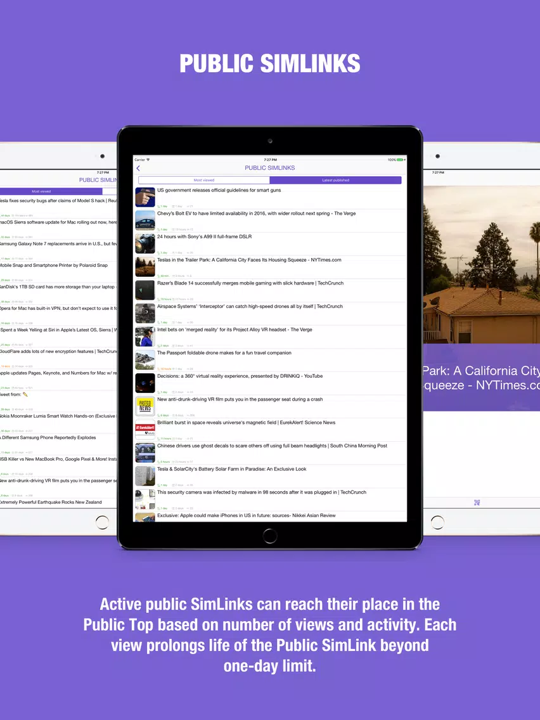Viewport: 540px width, 720px height.
Task: Open thumbnail of security camera malware article
Action: coord(145,499)
